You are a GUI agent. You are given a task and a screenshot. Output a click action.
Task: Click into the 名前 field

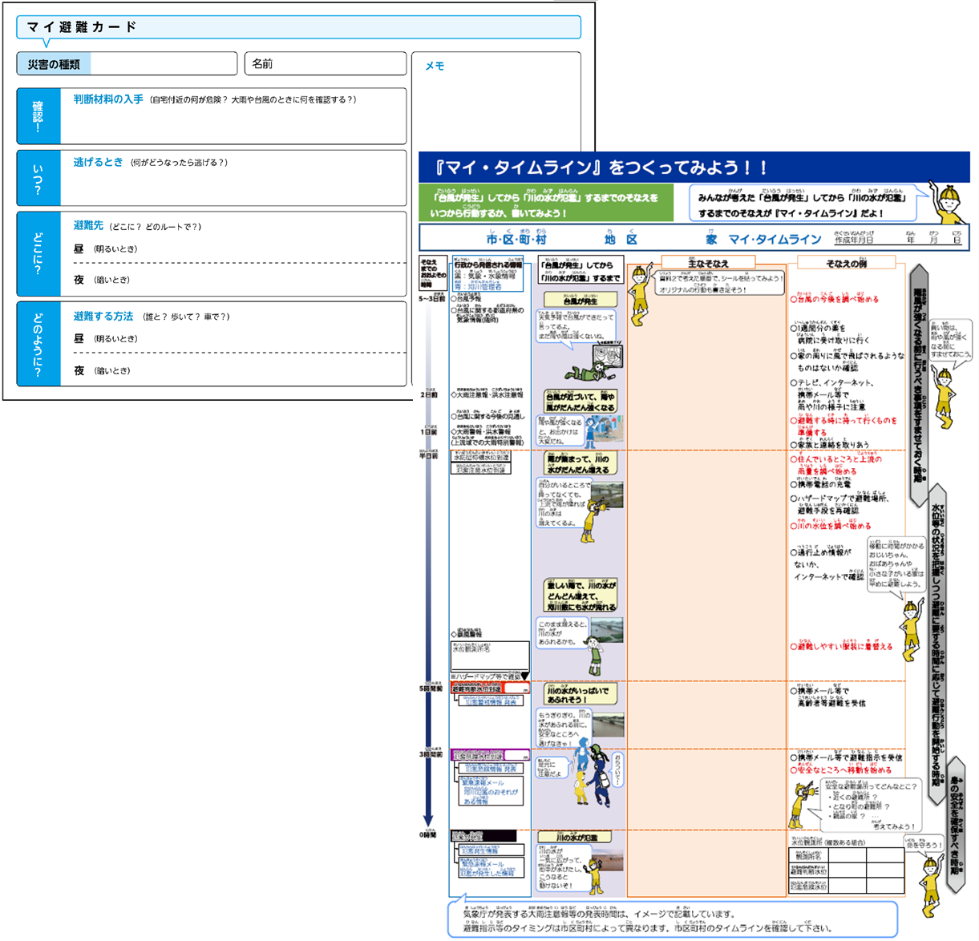(x=325, y=64)
